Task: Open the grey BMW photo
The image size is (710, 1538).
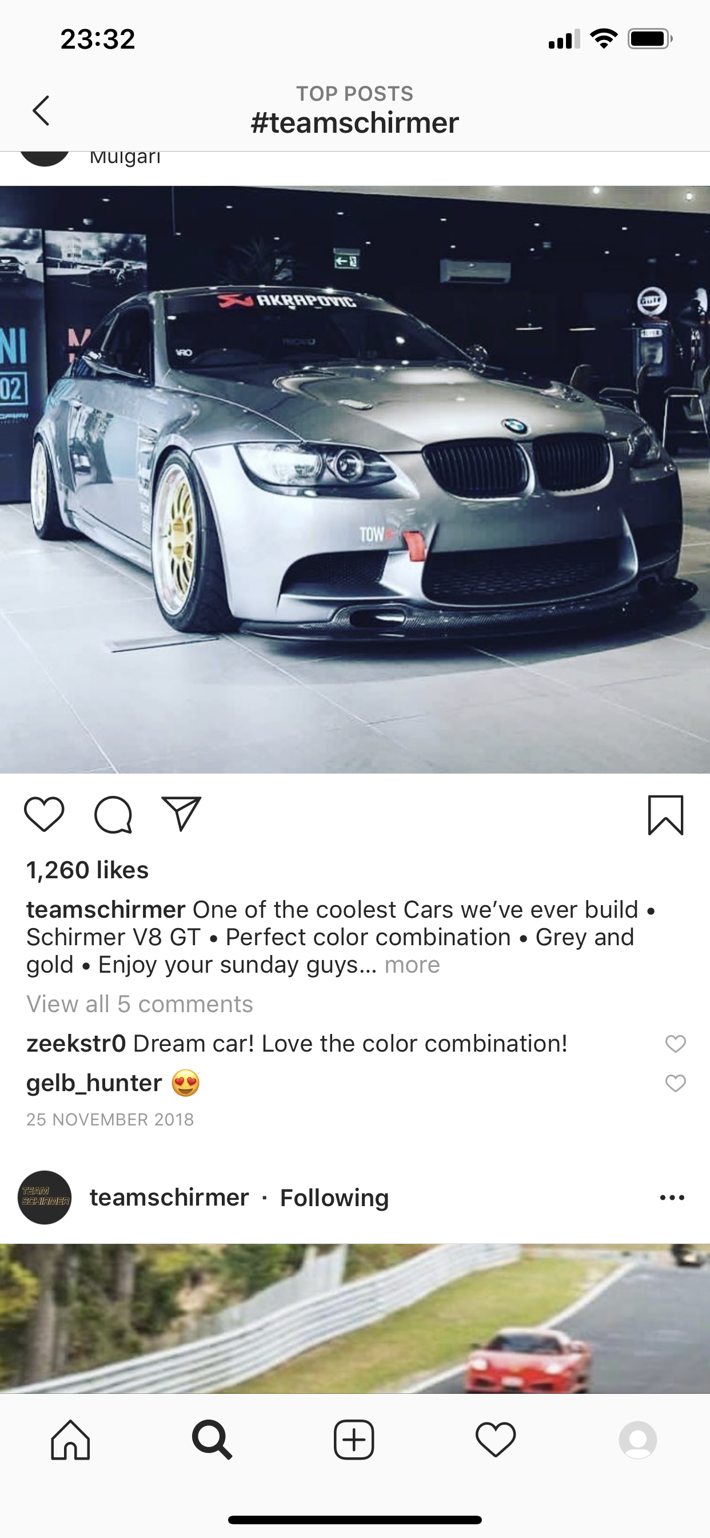Action: pos(355,479)
